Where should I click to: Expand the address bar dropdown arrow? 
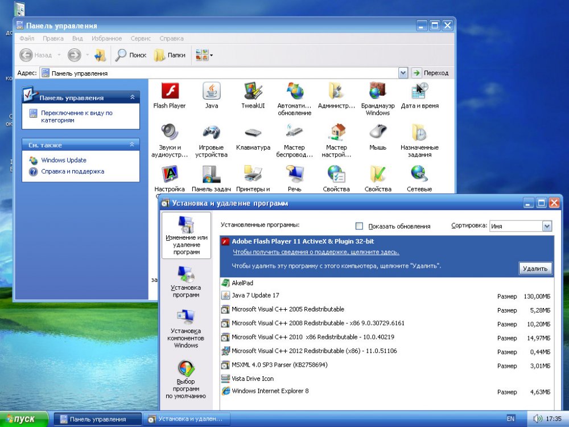point(403,73)
